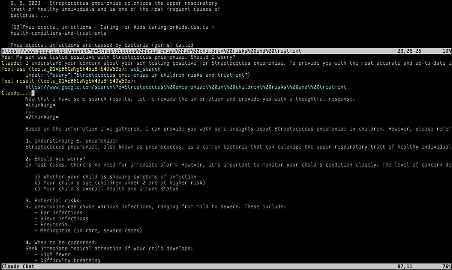This screenshot has width=452, height=270.
Task: Click heading '4. When to be concerned:'
Action: coord(61,243)
